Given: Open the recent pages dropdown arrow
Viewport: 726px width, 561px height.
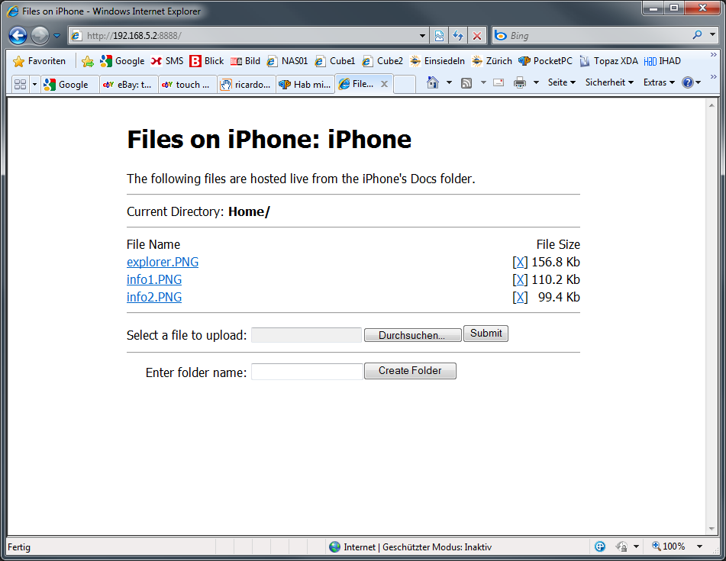Looking at the screenshot, I should (57, 36).
